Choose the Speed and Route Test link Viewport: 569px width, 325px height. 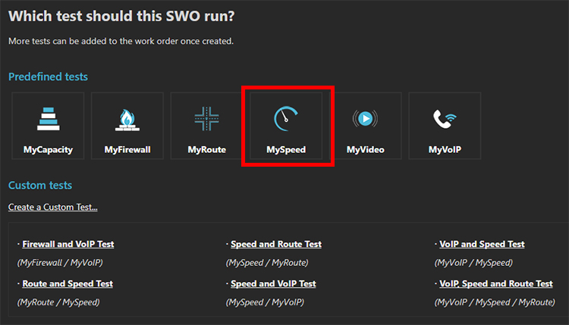[x=276, y=244]
